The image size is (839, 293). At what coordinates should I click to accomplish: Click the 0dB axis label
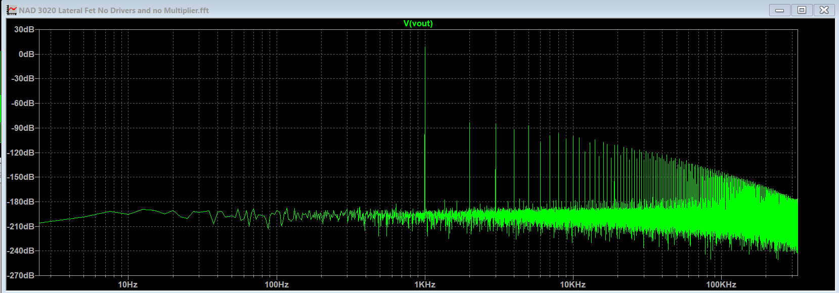(x=26, y=54)
